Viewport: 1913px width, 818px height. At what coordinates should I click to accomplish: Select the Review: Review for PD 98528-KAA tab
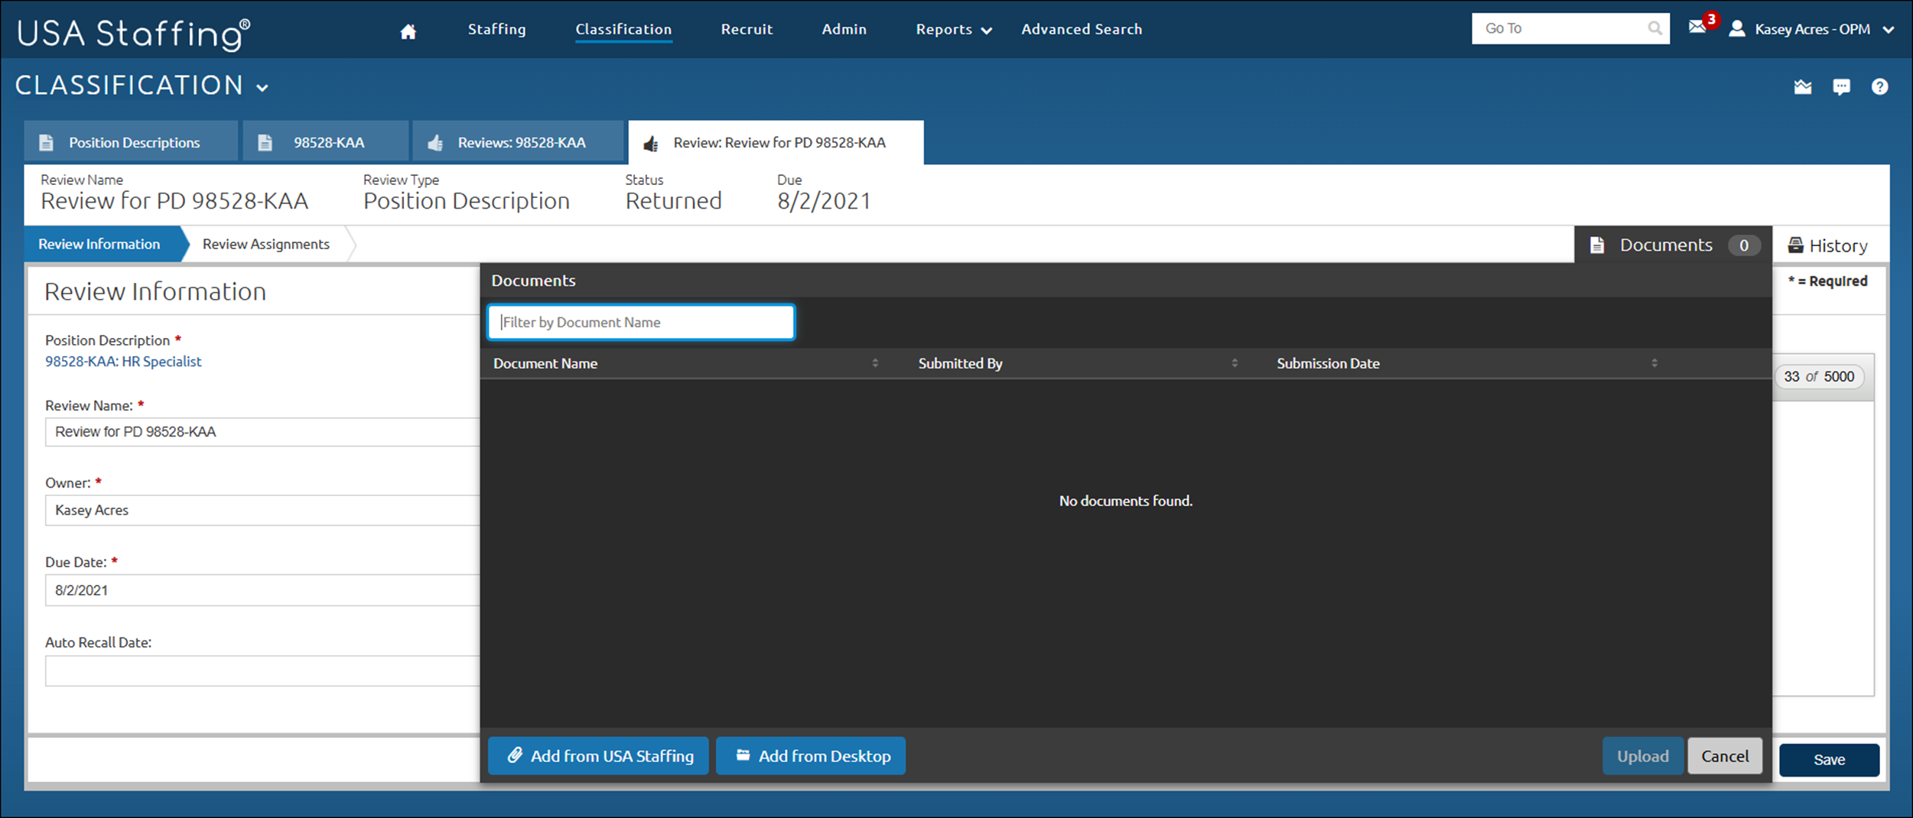776,142
